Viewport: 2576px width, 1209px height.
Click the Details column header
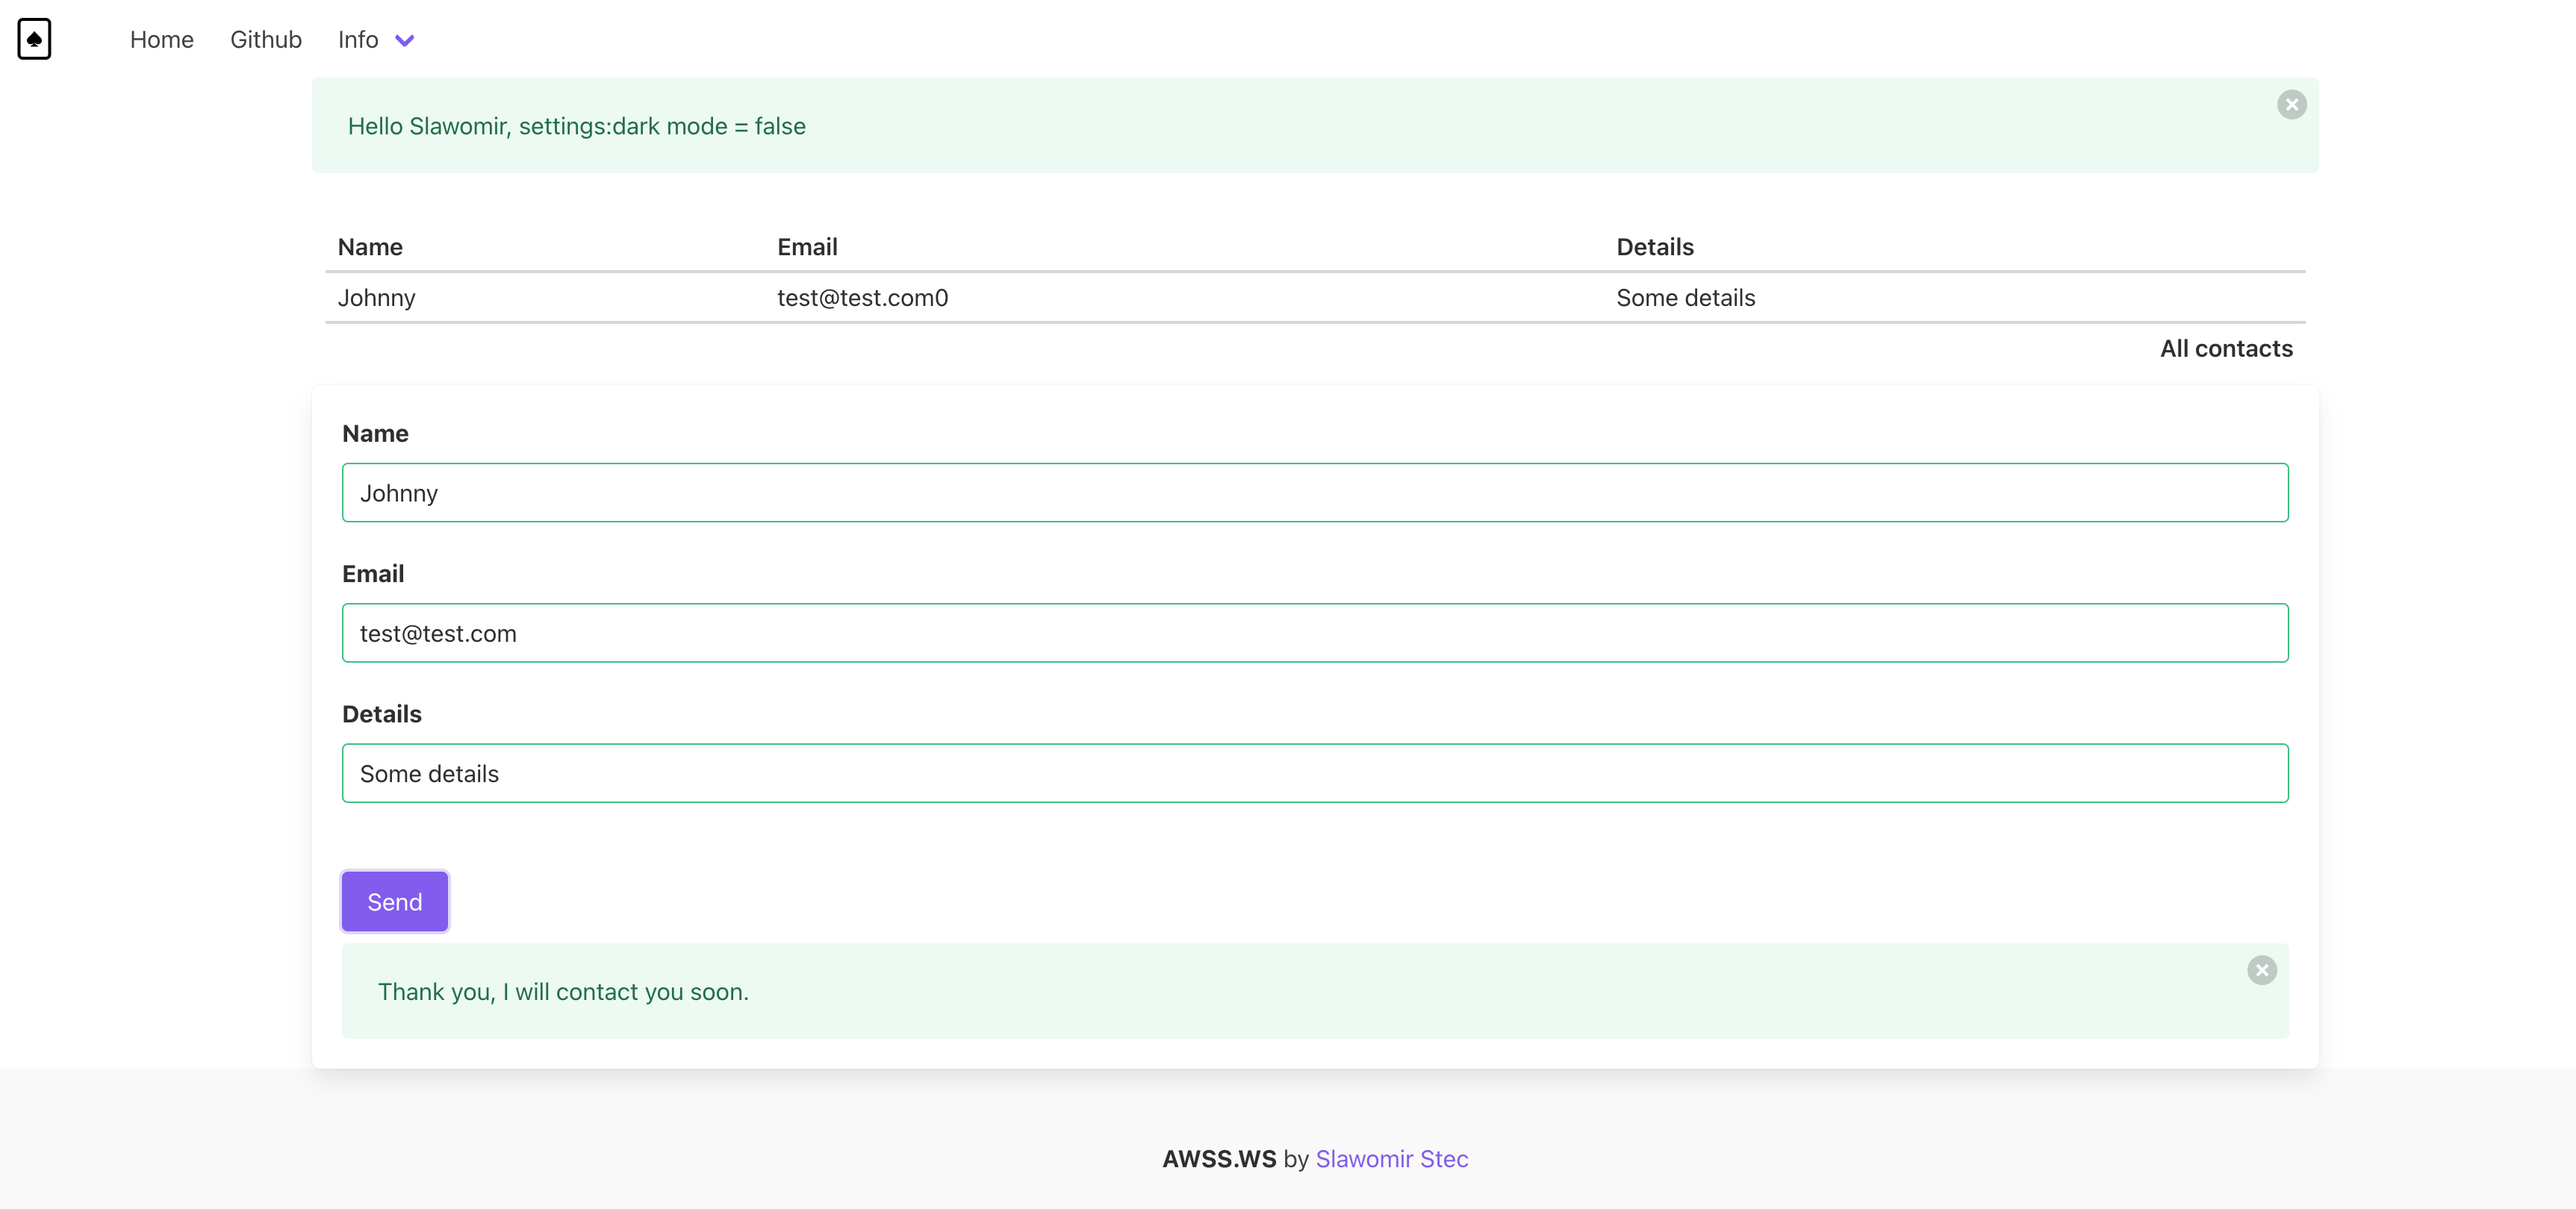[1654, 247]
